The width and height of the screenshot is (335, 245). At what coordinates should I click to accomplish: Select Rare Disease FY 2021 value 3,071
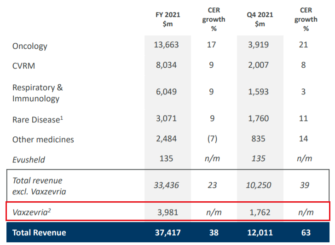166,118
